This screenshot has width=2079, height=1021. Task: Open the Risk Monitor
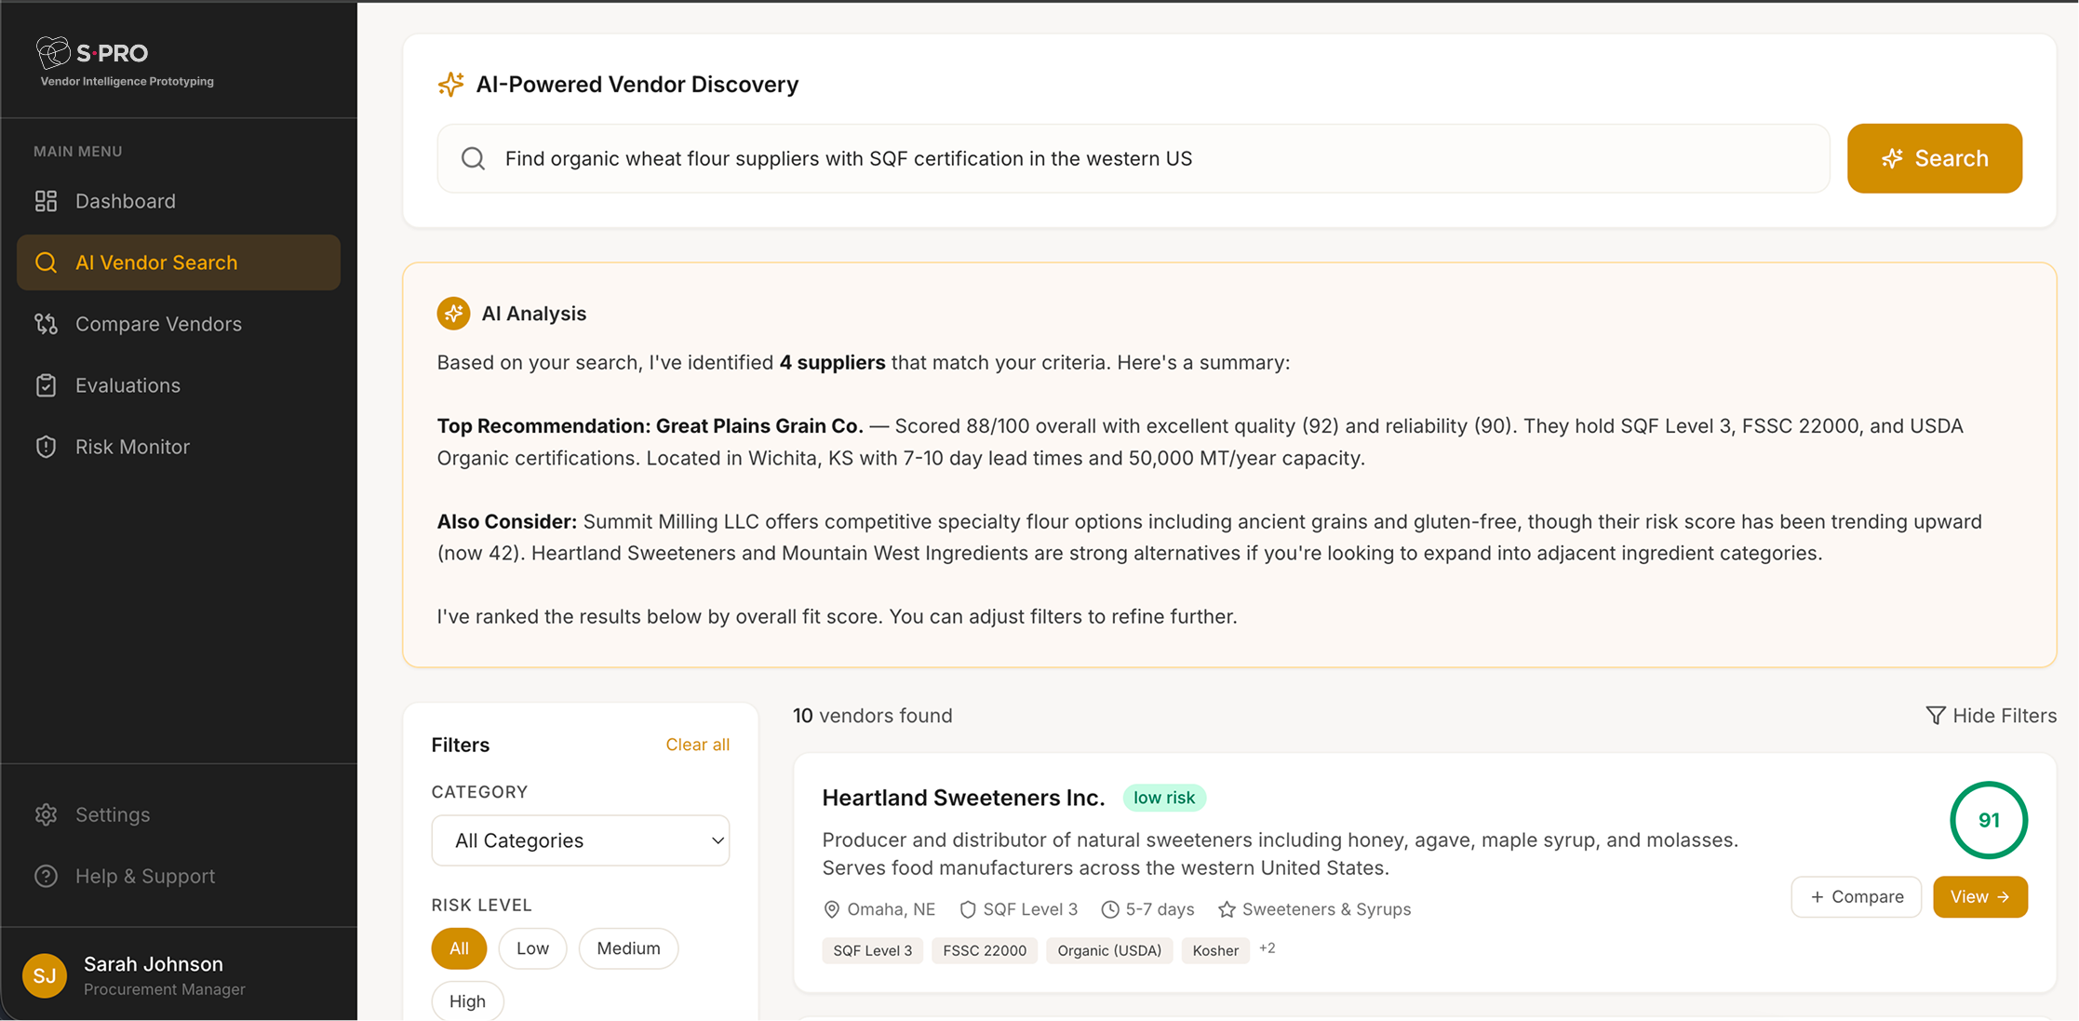132,446
